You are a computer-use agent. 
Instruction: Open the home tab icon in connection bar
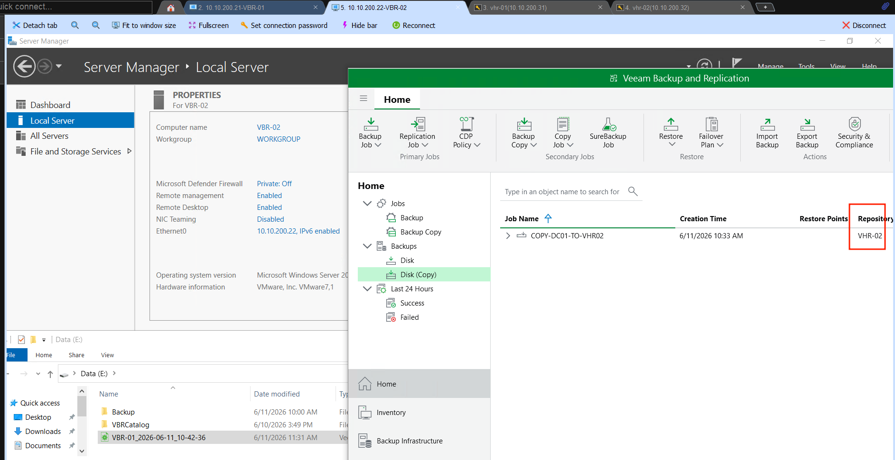pyautogui.click(x=171, y=8)
